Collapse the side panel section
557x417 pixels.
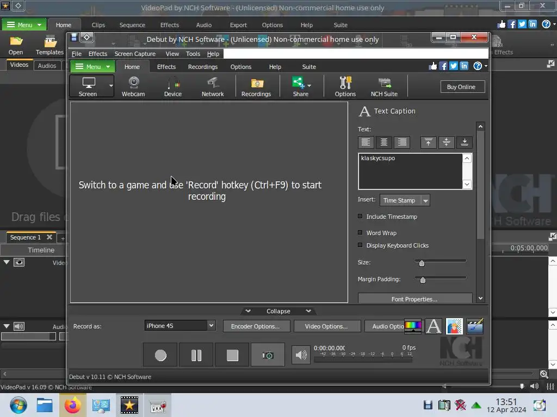278,311
